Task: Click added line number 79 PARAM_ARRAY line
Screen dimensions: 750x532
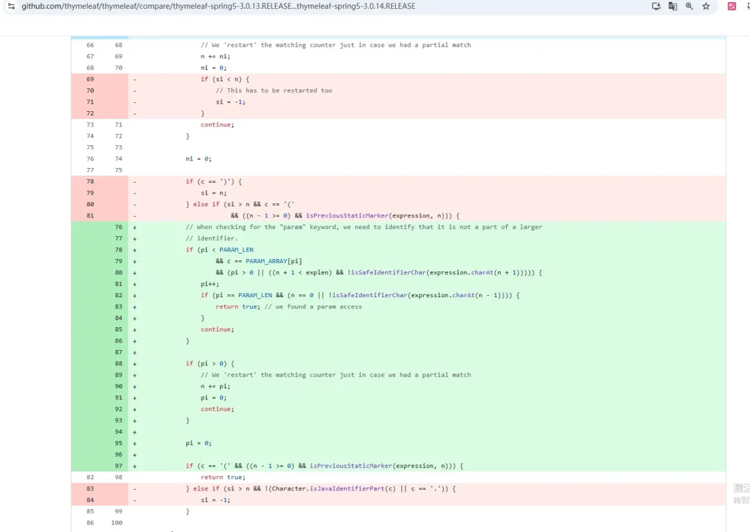Action: point(119,261)
